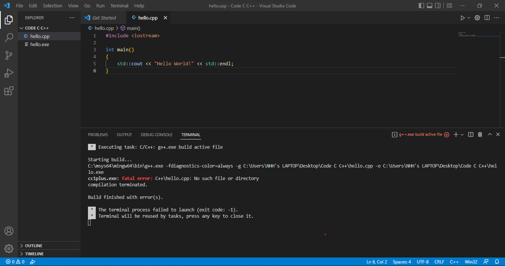Change indentation via Spaces: 4
The image size is (505, 266).
(402, 262)
